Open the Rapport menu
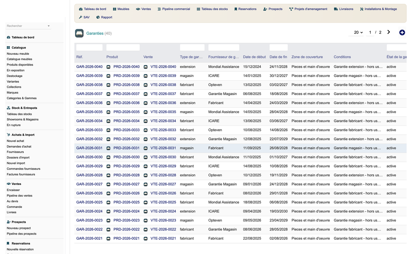The width and height of the screenshot is (411, 254). [104, 17]
